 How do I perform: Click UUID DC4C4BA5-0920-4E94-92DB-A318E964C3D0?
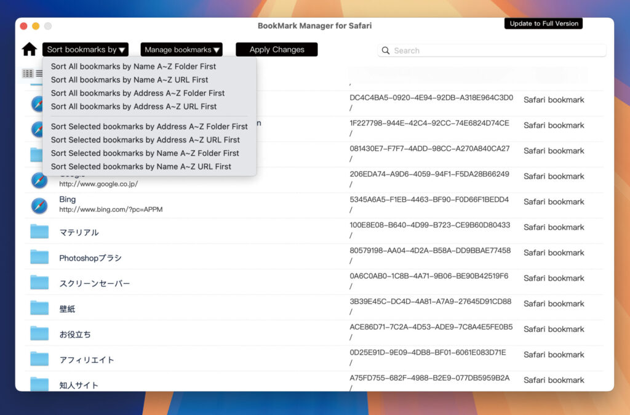pos(431,97)
